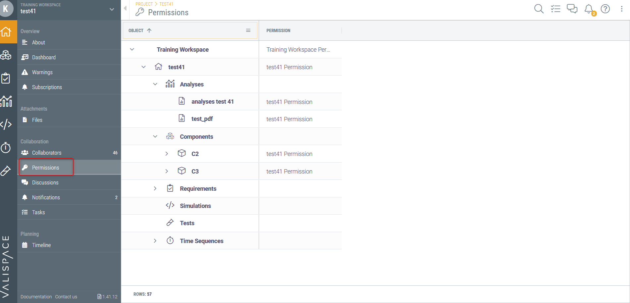Select the Time Sequences stopwatch rail icon

pos(6,147)
